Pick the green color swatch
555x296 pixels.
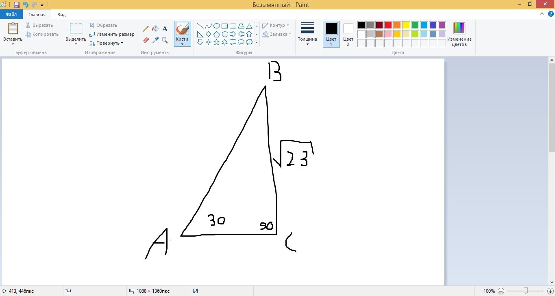415,25
